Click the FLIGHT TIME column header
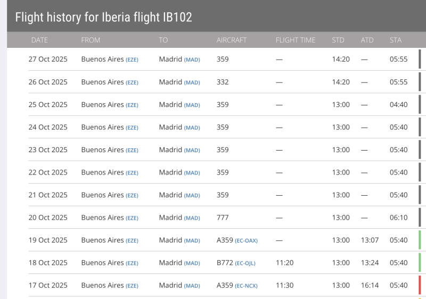 (296, 40)
